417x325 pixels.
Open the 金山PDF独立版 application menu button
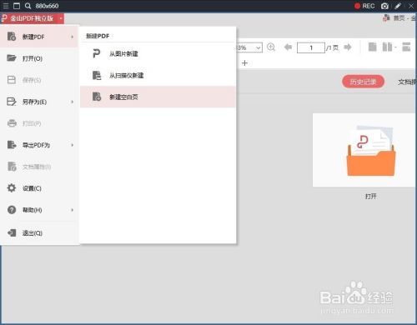click(33, 18)
